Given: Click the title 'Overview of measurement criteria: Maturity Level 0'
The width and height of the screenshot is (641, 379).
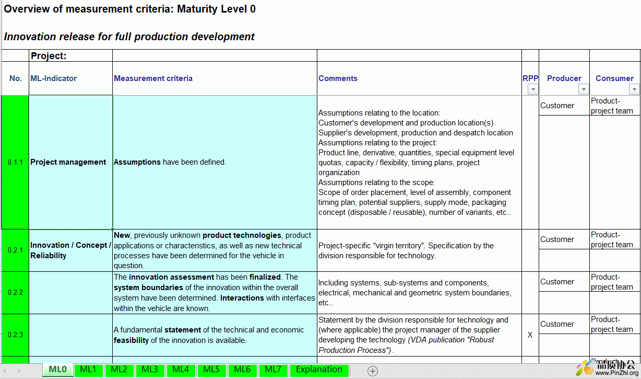Looking at the screenshot, I should (x=130, y=9).
